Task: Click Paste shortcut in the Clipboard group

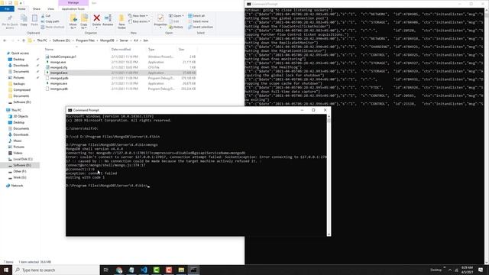Action: click(x=53, y=27)
